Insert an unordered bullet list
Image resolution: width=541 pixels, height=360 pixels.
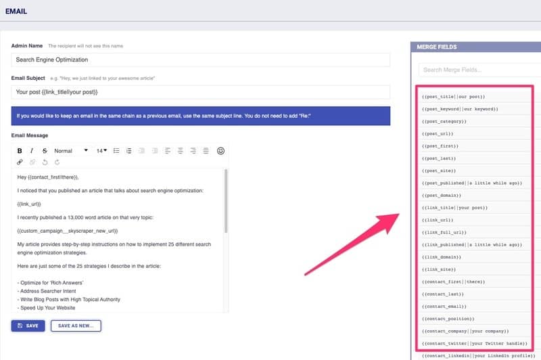click(x=116, y=151)
